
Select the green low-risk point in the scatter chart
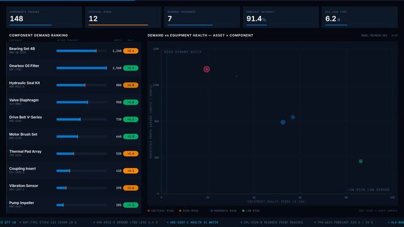tap(361, 161)
